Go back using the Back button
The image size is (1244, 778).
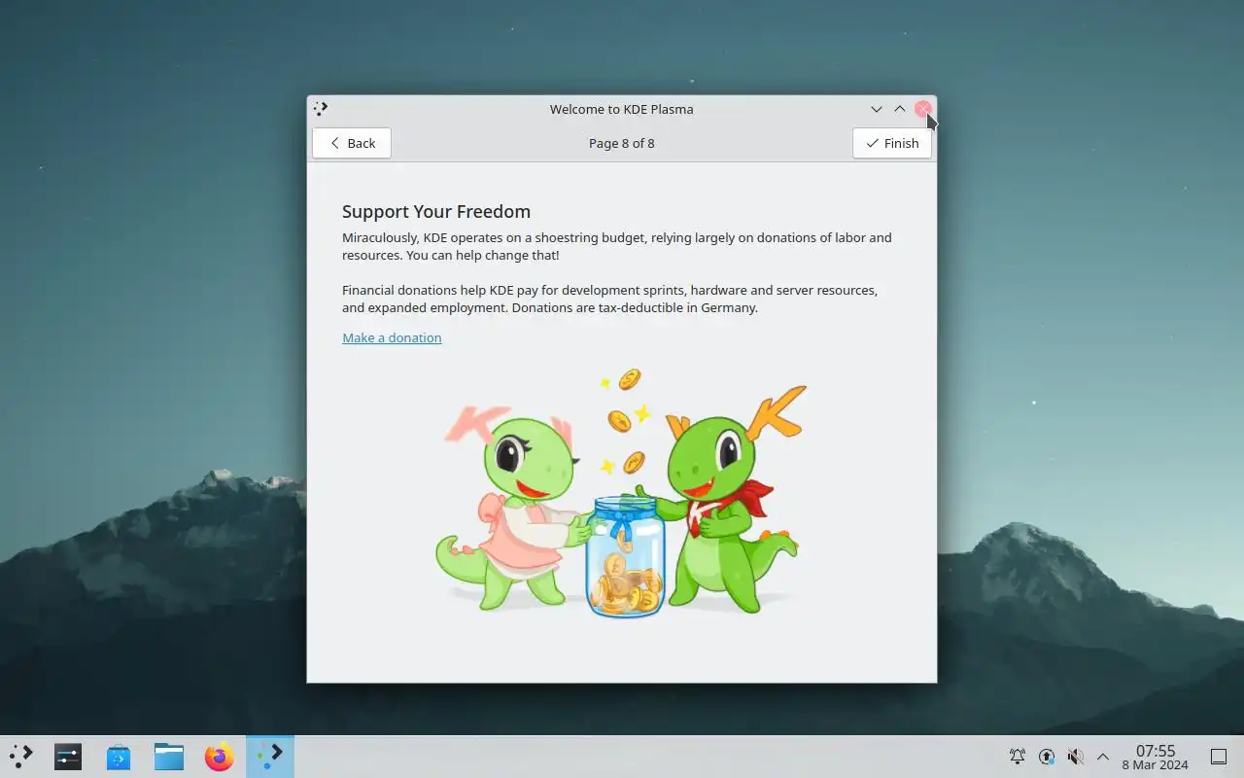352,143
